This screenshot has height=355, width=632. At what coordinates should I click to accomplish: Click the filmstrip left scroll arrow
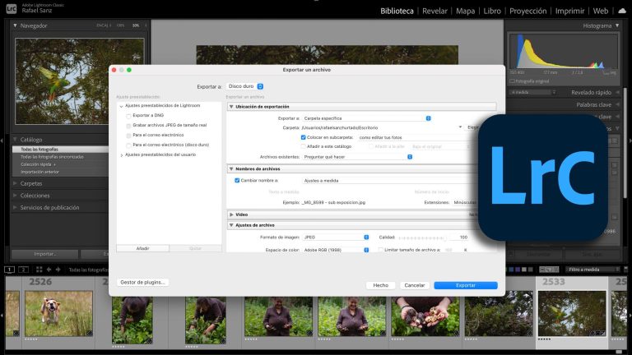click(x=2, y=315)
